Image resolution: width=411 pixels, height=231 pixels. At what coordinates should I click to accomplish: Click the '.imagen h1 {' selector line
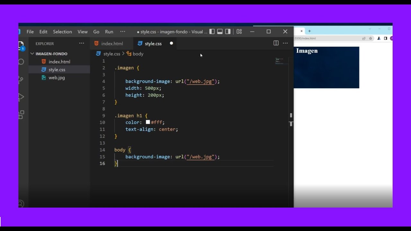[x=131, y=116]
